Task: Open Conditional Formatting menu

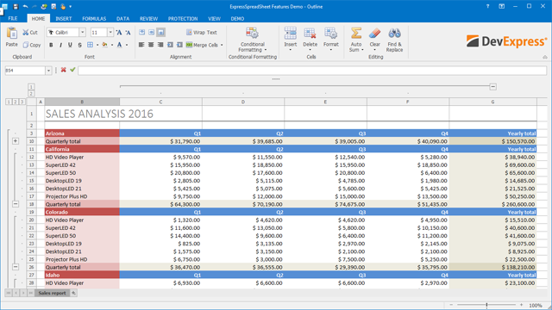Action: (253, 40)
